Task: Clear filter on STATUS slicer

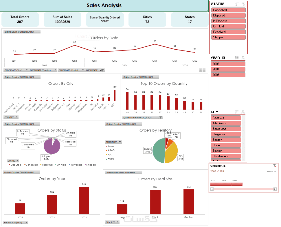Action: 243,4
